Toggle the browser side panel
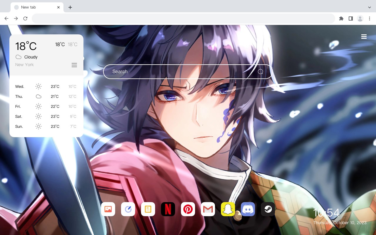The image size is (376, 235). 350,19
